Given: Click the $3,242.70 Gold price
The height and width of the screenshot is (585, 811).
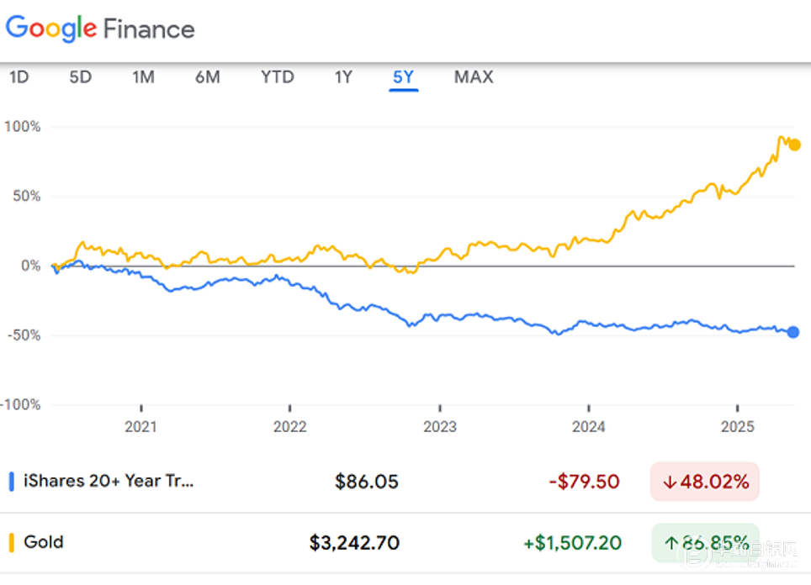Looking at the screenshot, I should pyautogui.click(x=354, y=543).
